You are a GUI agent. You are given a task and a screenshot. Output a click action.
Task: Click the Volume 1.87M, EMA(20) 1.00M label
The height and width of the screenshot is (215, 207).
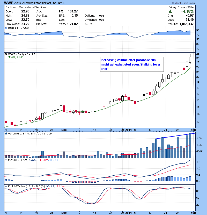pos(30,133)
